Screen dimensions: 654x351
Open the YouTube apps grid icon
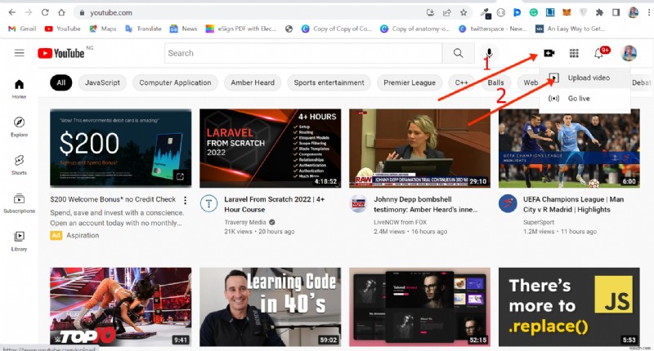574,53
